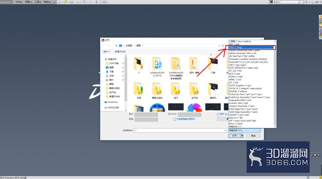This screenshot has height=179, width=322.
Task: Toggle the 使用 Speedpak checkbox
Action: pos(218,114)
